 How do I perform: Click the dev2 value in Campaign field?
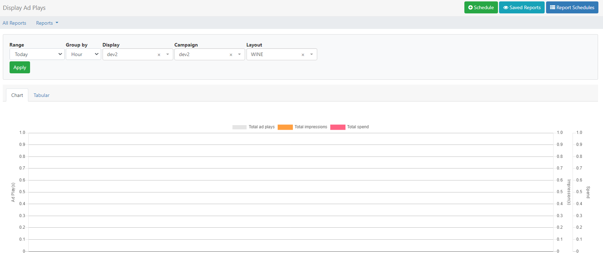point(184,54)
